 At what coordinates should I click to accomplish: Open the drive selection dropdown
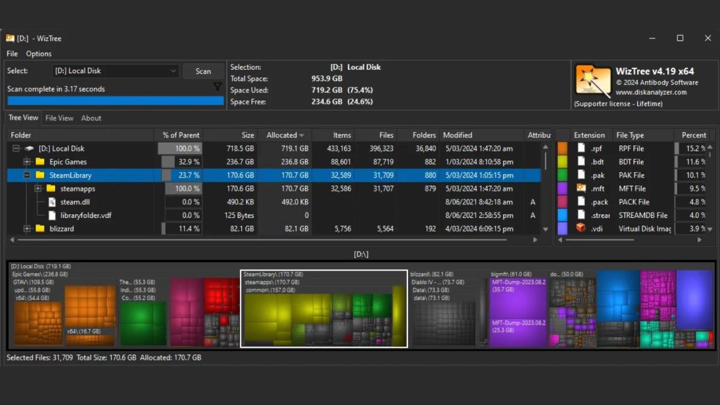coord(116,71)
